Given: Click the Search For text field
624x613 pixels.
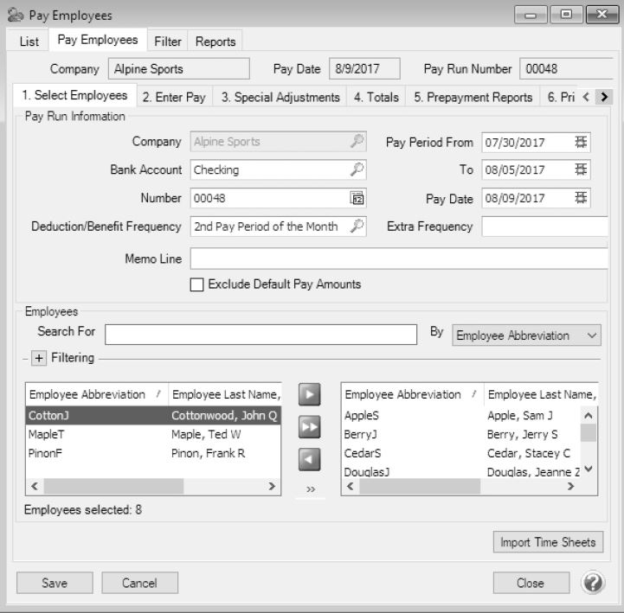Looking at the screenshot, I should [261, 335].
